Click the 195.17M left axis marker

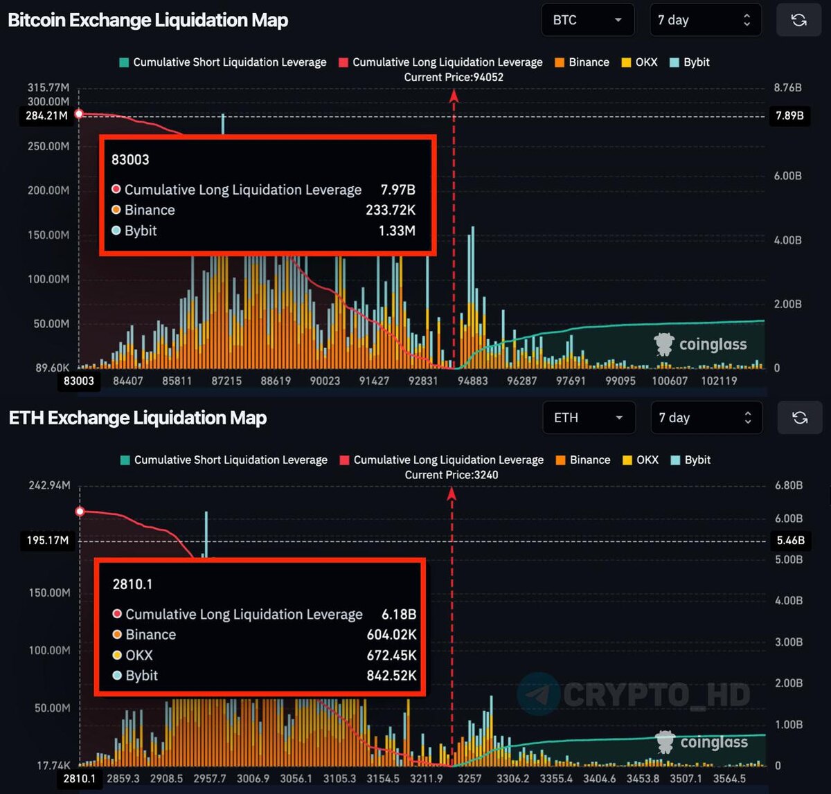point(48,540)
